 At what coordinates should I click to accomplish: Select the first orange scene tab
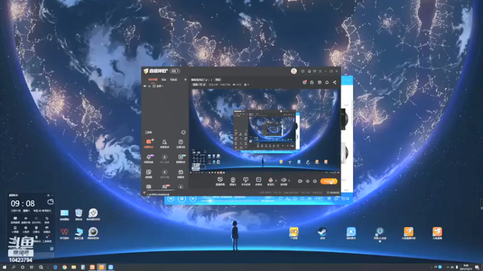pos(153,79)
